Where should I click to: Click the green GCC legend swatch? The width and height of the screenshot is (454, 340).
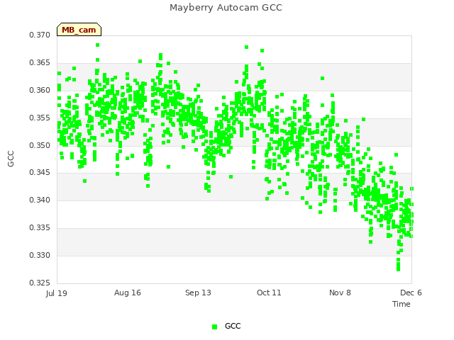click(x=214, y=327)
